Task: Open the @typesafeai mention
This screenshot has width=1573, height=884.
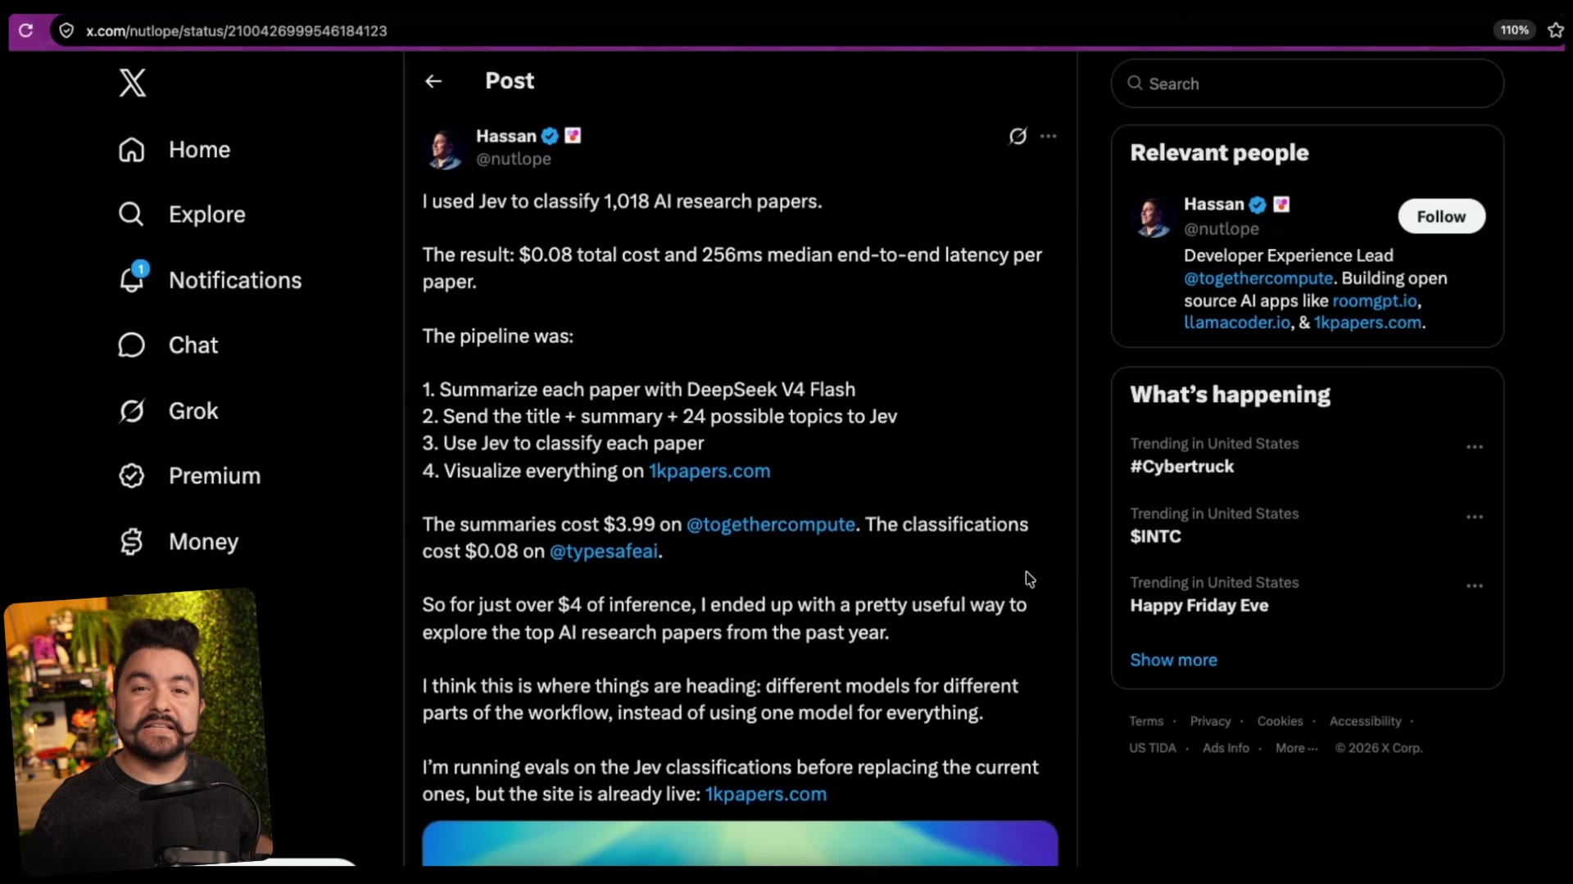Action: coord(604,552)
